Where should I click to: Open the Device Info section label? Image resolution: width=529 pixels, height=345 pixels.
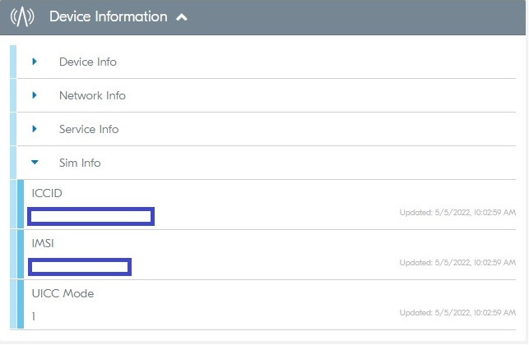pos(87,62)
